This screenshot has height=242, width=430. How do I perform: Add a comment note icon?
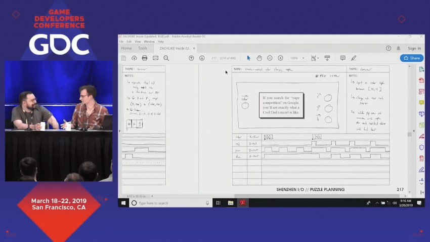[x=343, y=58]
